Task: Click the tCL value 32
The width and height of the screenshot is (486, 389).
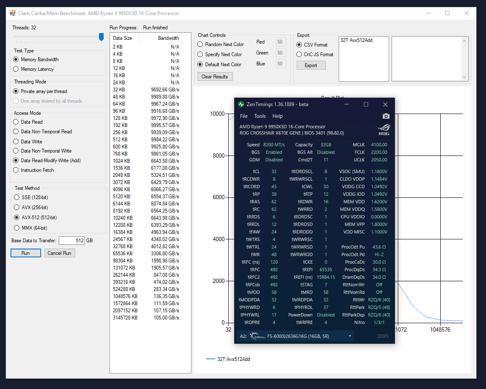Action: point(274,171)
